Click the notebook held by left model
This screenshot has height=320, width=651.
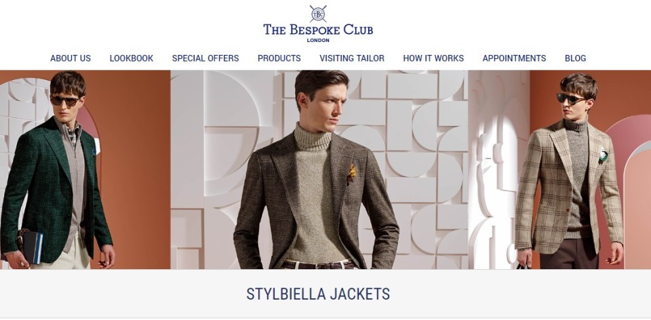(x=33, y=247)
